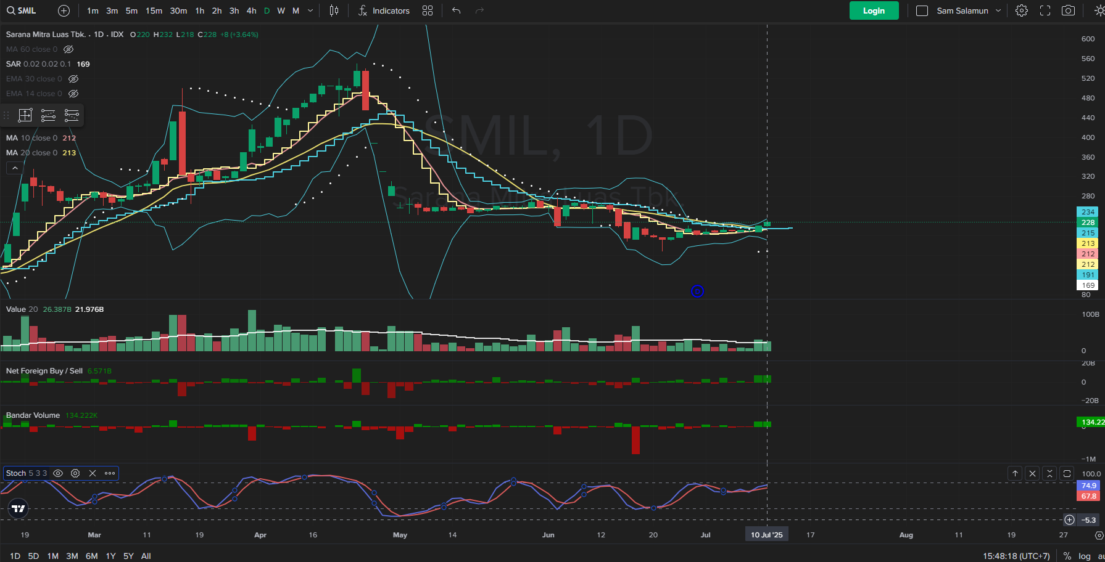Set date range to 1D
Image resolution: width=1105 pixels, height=562 pixels.
pos(15,556)
